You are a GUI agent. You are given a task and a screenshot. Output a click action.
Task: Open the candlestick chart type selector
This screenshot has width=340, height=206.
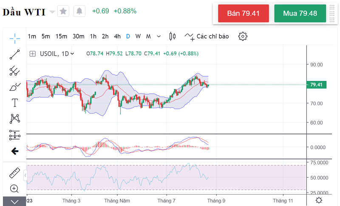tap(172, 36)
